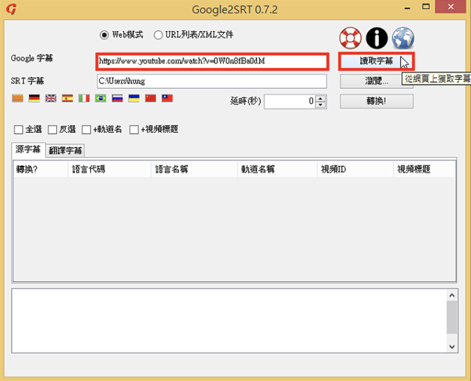The image size is (471, 381).
Task: Click the 轉換! convert button
Action: (376, 101)
